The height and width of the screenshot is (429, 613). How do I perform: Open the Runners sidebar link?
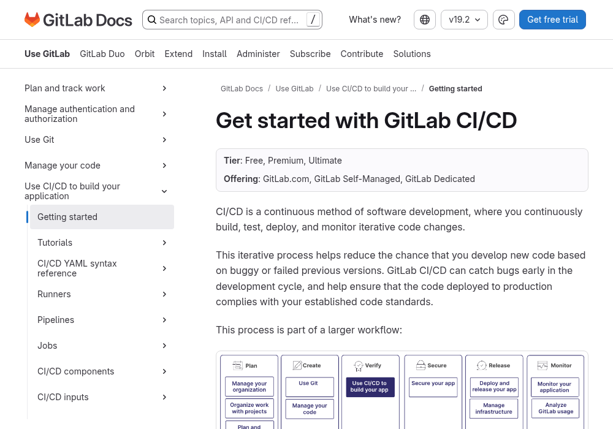[54, 294]
